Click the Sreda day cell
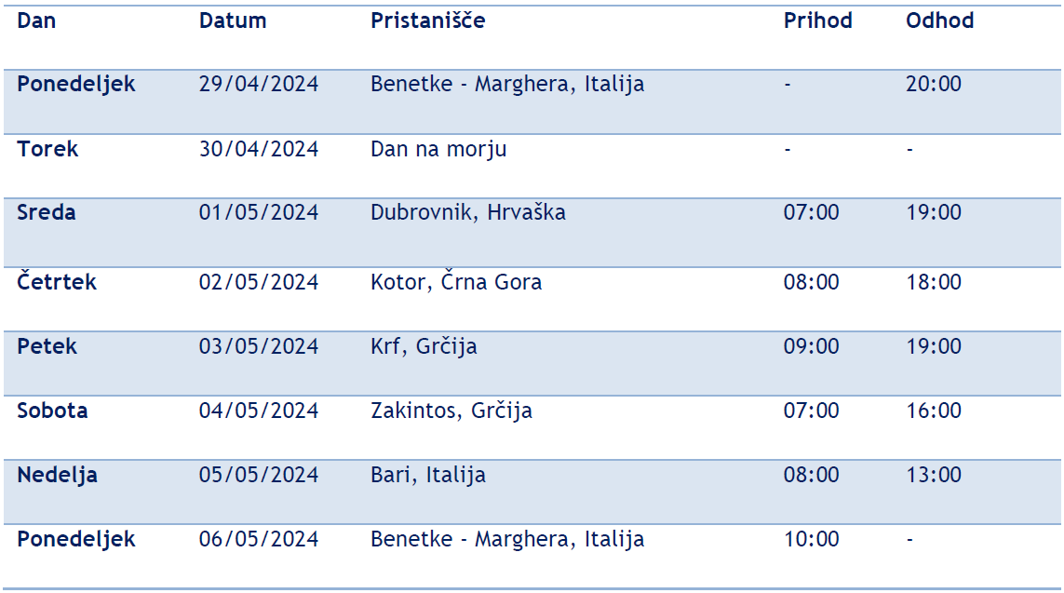Image resolution: width=1064 pixels, height=593 pixels. [x=47, y=212]
